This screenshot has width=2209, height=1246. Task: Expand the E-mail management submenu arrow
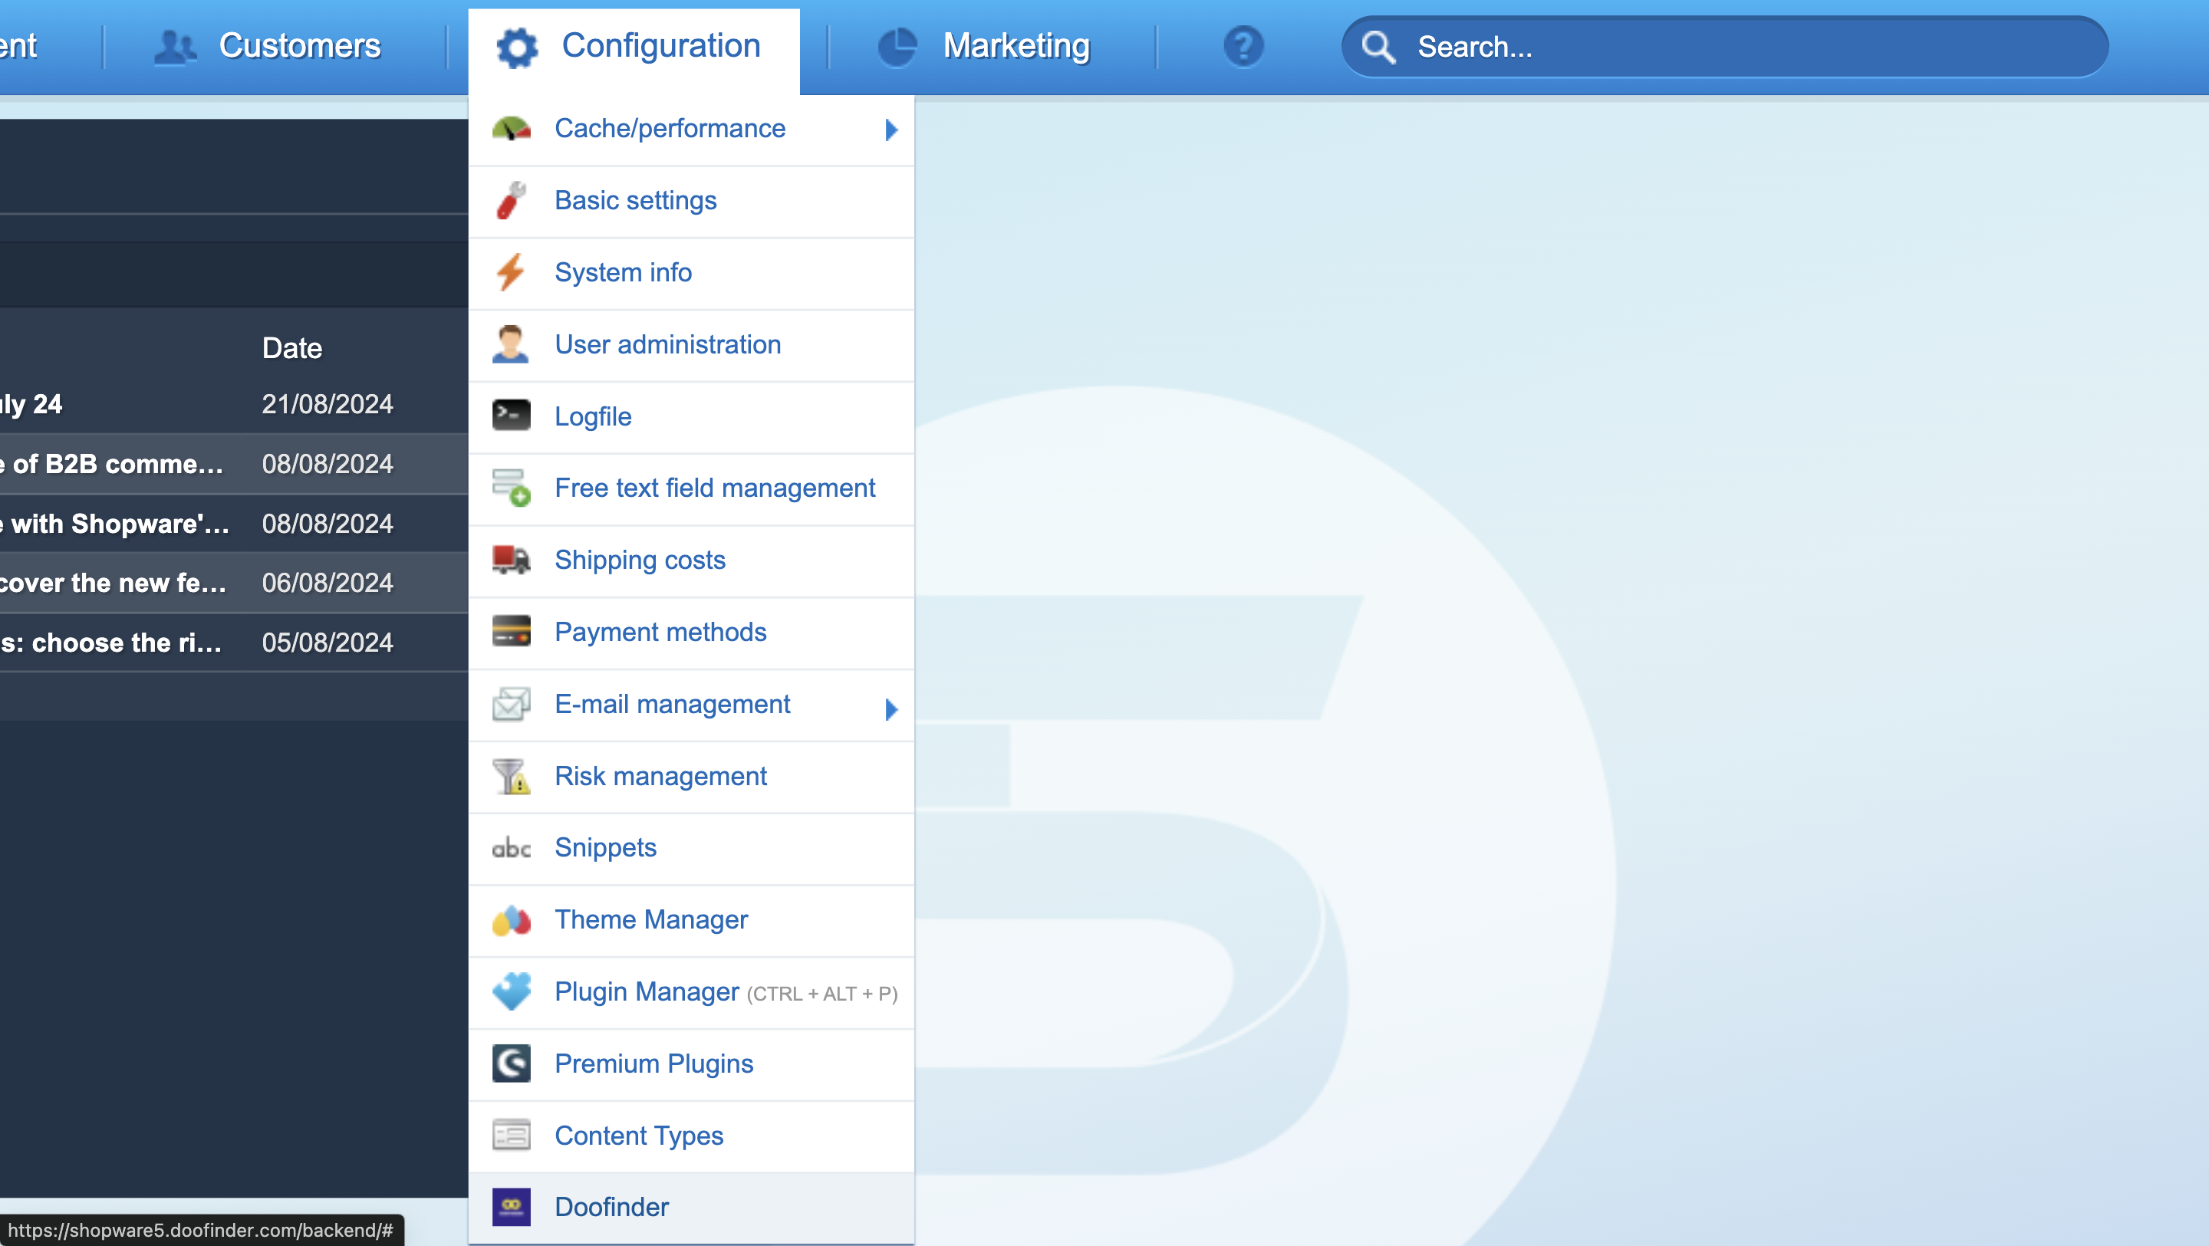891,709
